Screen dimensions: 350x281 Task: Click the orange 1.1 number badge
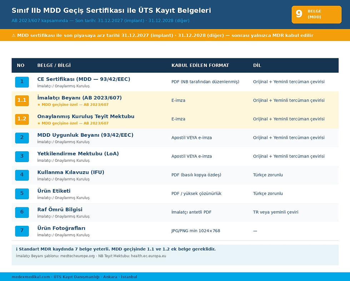(x=22, y=101)
